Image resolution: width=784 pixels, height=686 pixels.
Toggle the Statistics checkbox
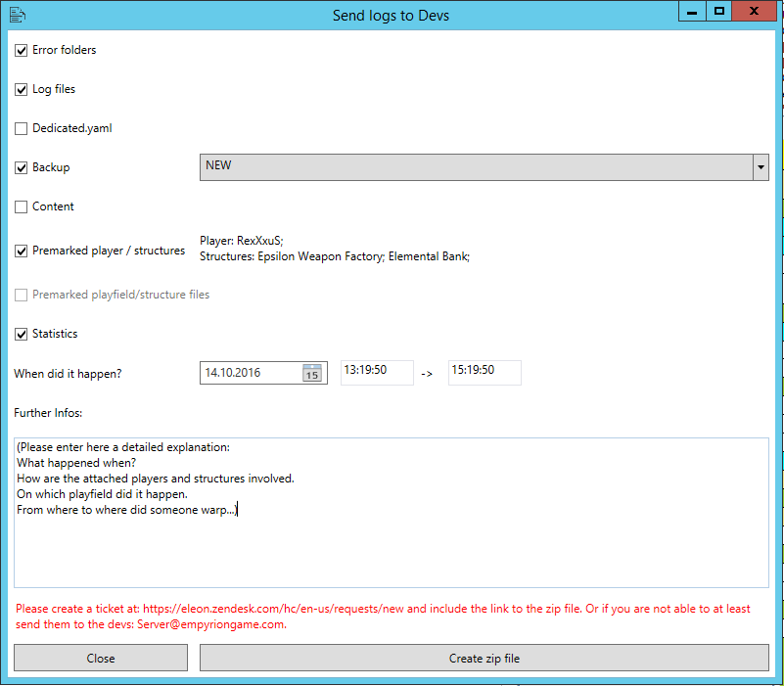pos(21,334)
